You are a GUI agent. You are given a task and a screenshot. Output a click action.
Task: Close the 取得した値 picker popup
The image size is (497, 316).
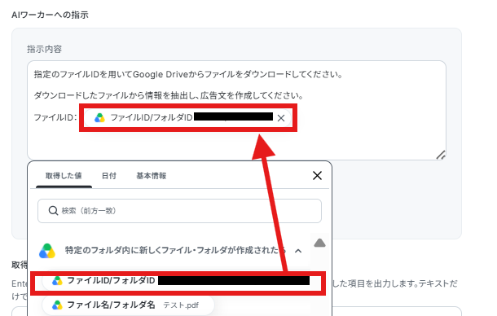point(317,176)
